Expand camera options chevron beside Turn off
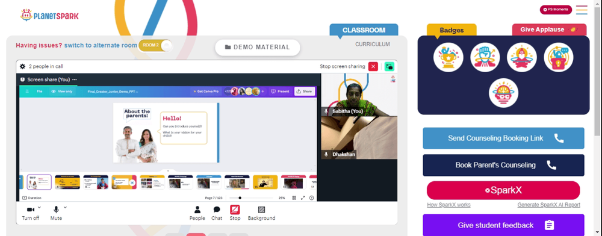602x236 pixels. [x=39, y=207]
